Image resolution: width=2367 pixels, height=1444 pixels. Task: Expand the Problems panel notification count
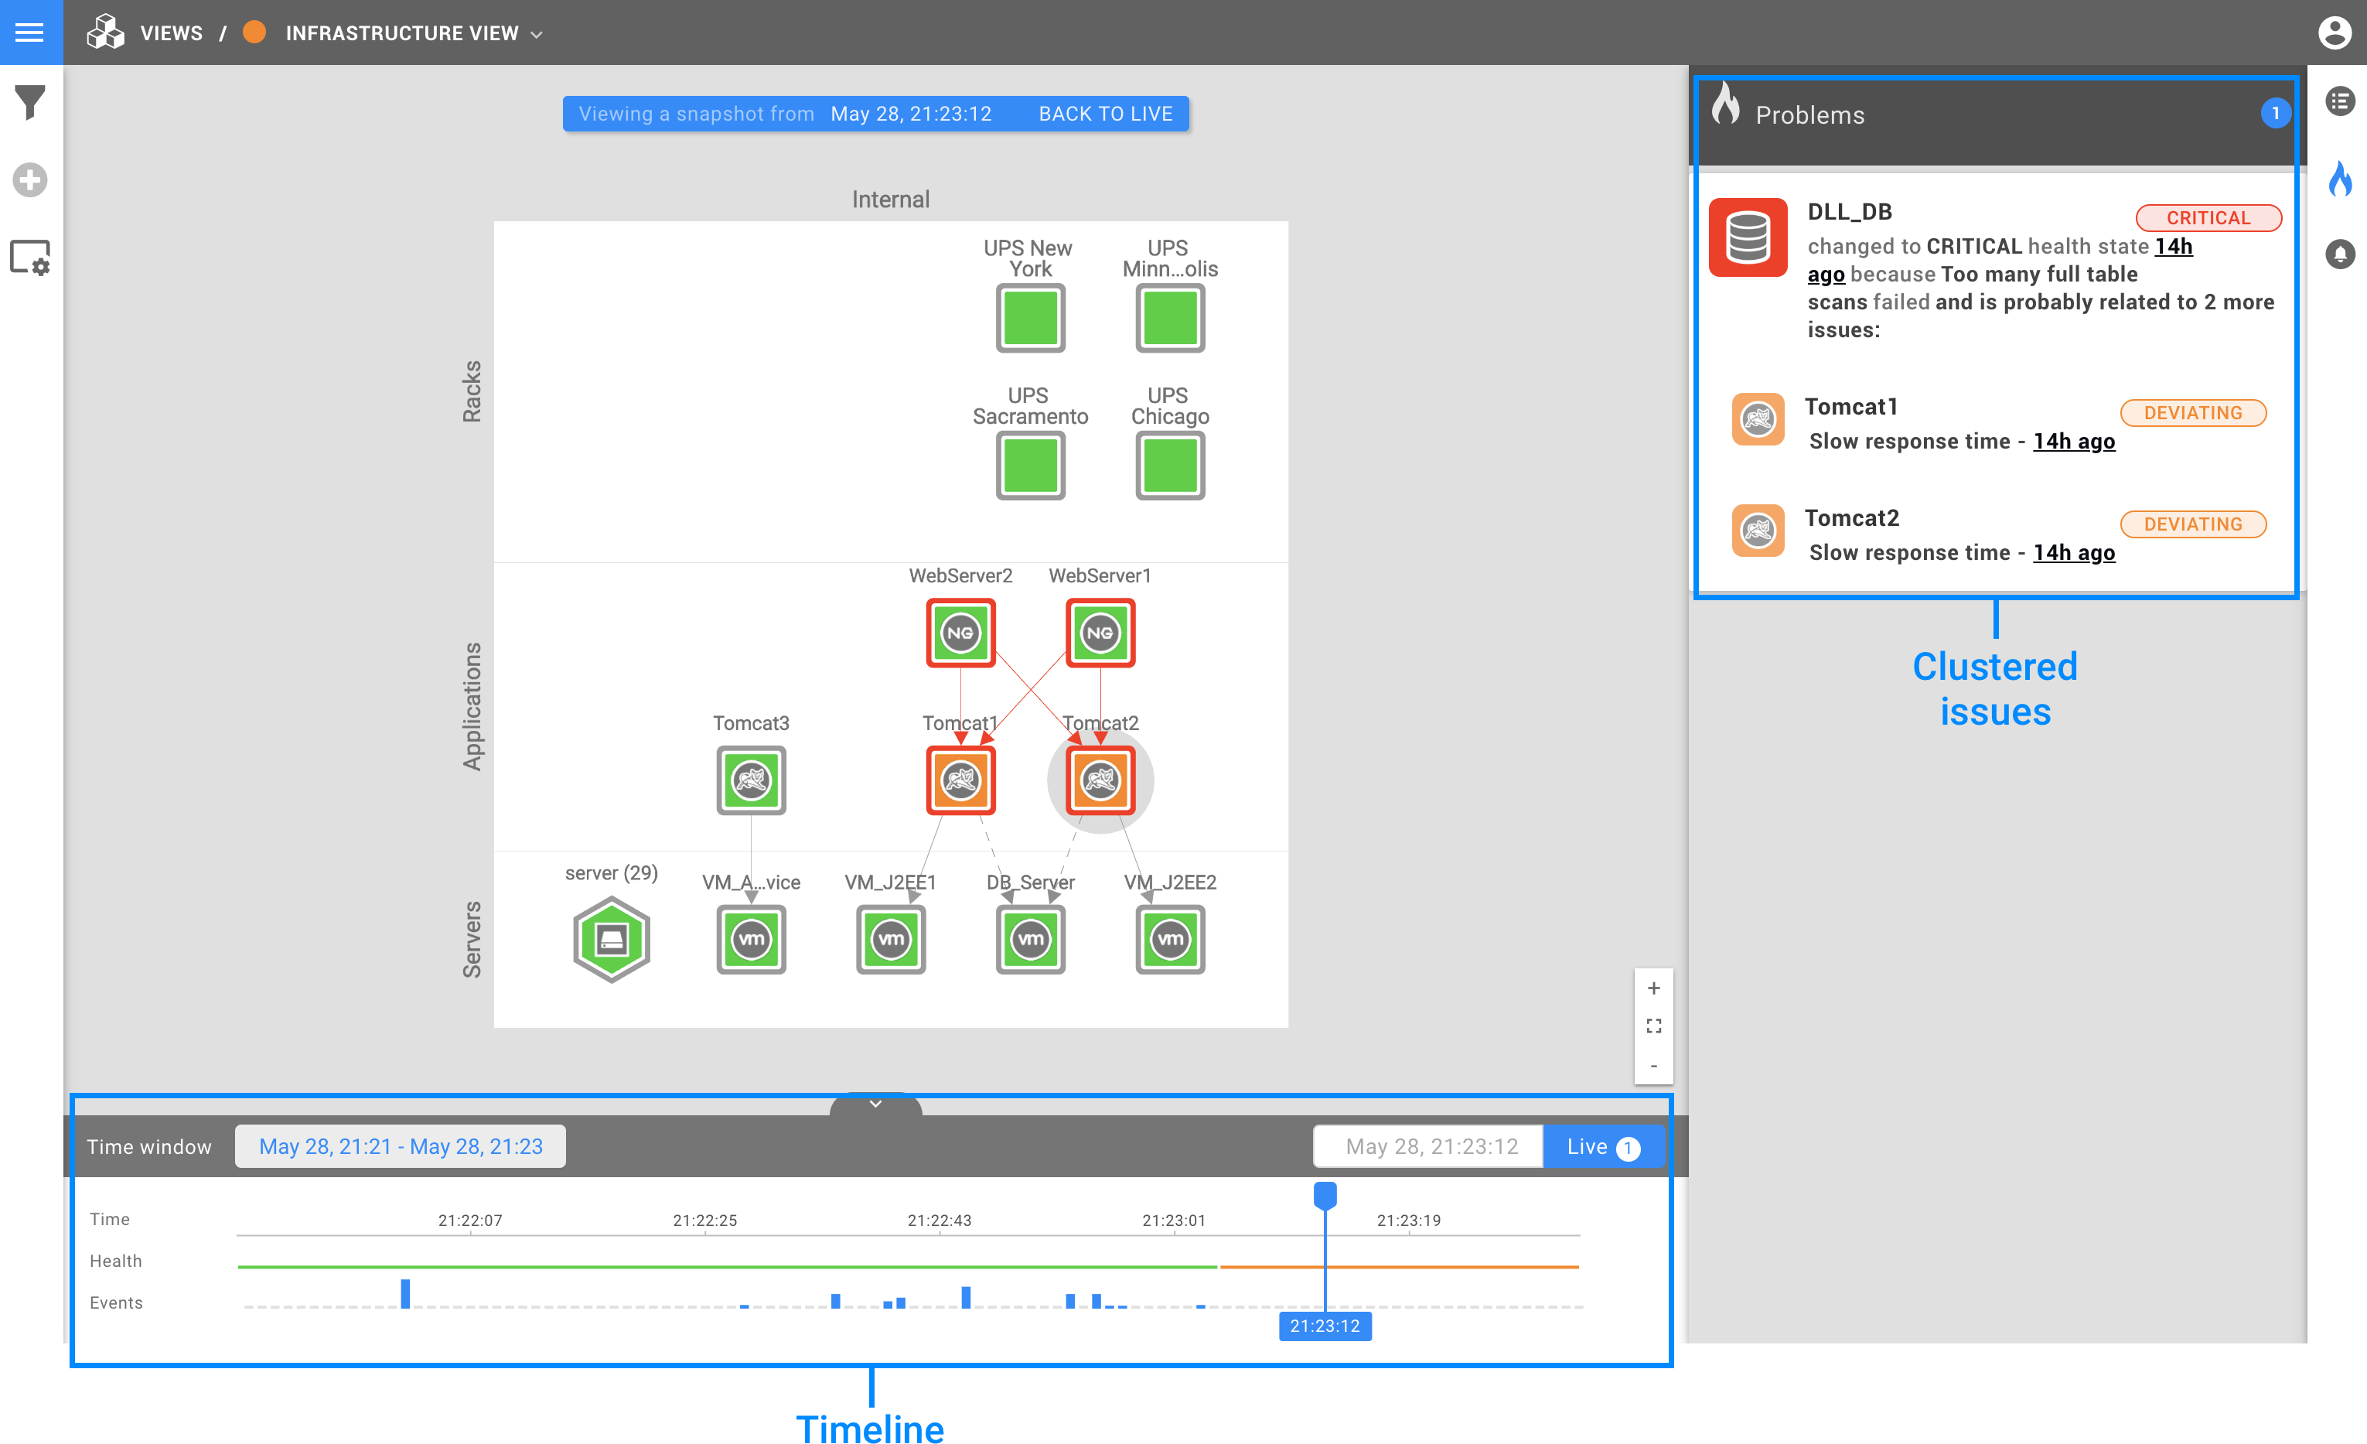click(x=2276, y=111)
